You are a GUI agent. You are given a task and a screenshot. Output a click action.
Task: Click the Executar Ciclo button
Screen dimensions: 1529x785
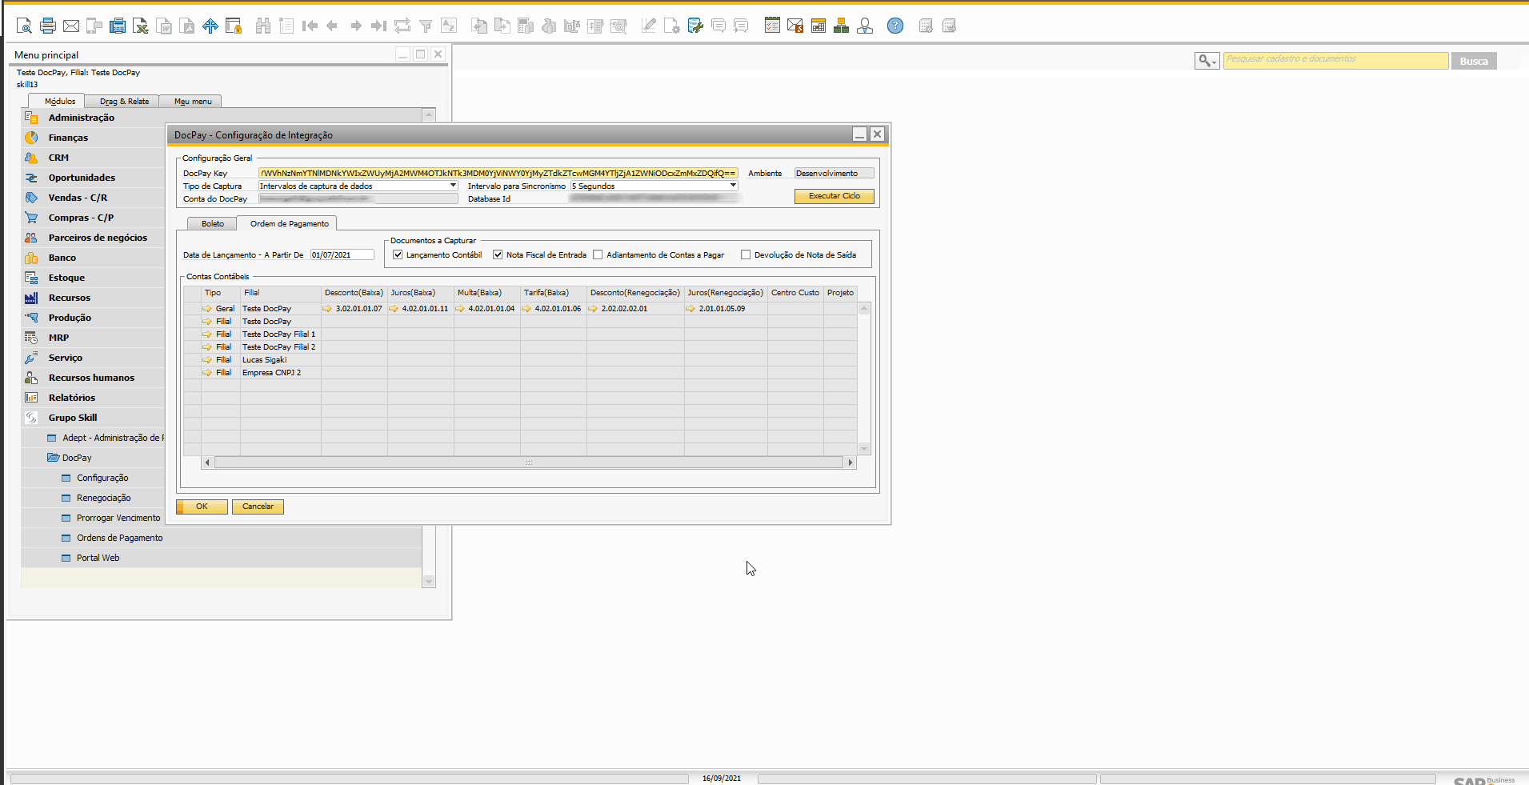pos(835,196)
